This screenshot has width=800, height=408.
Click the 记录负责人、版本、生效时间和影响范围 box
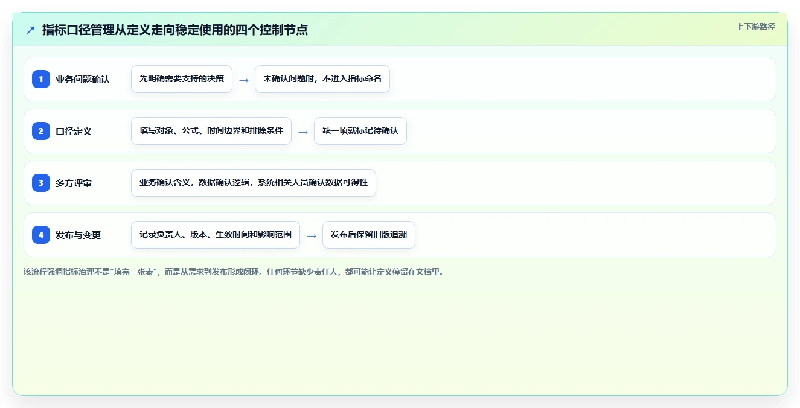click(x=216, y=235)
